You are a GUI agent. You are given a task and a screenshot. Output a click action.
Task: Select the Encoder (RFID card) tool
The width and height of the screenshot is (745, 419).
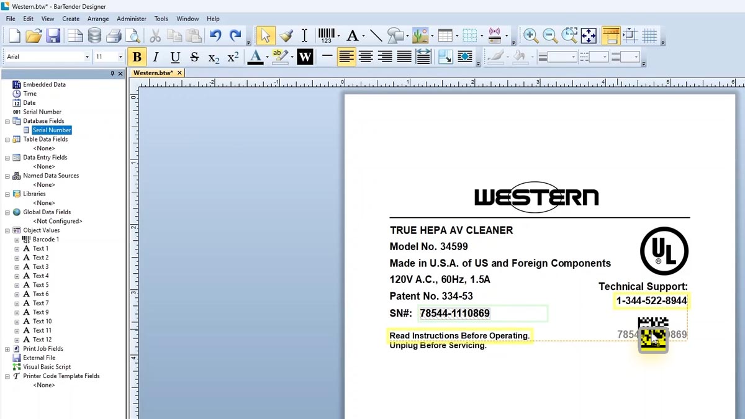pyautogui.click(x=495, y=35)
